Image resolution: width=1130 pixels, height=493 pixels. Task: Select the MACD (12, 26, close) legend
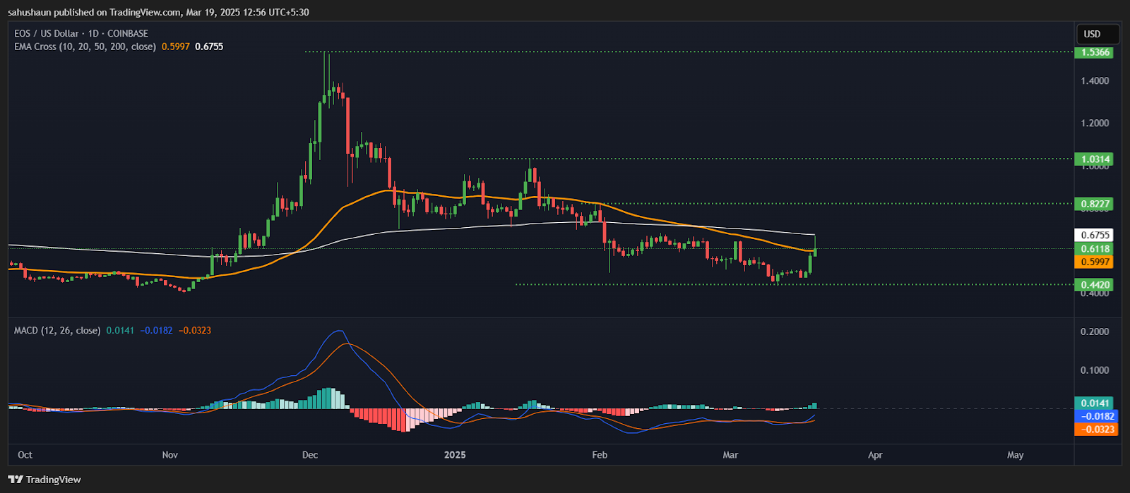point(57,330)
